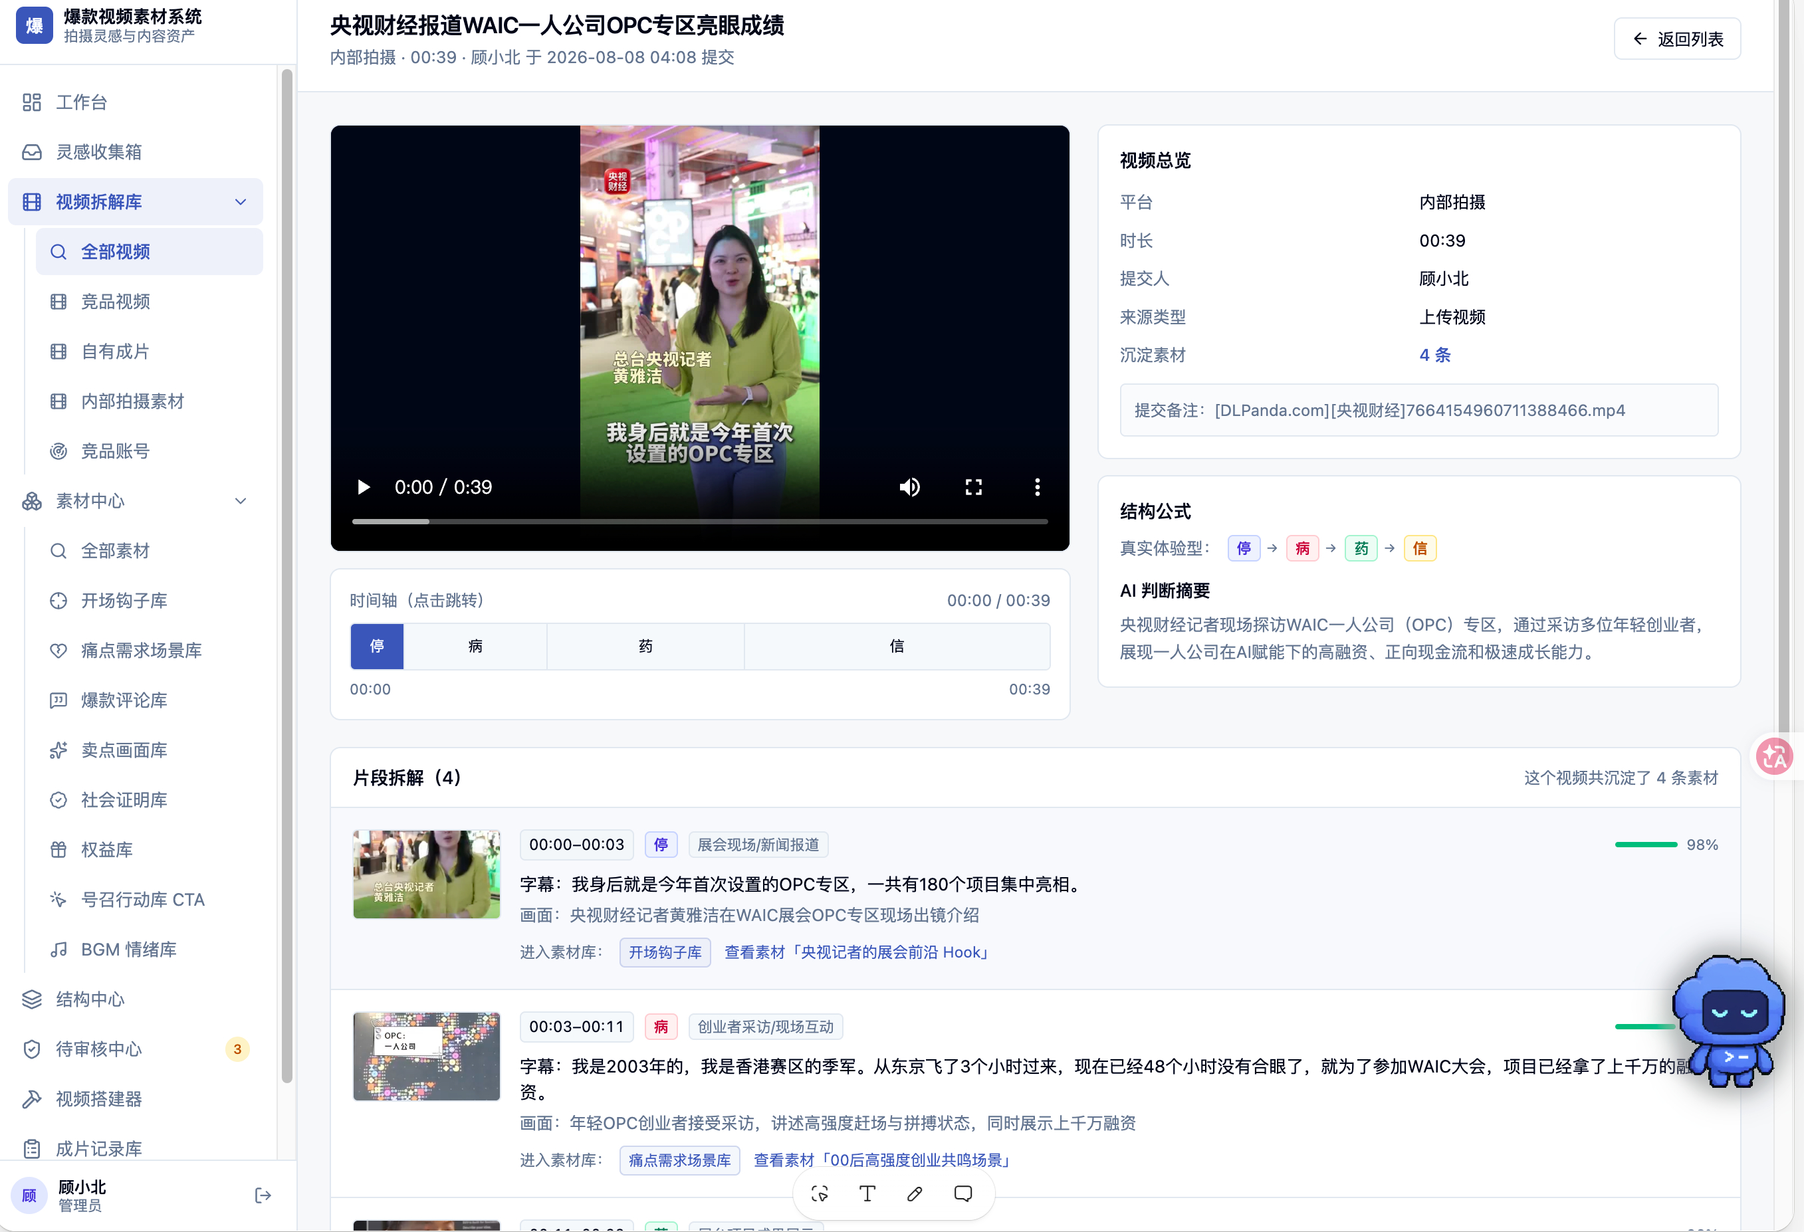Open the translate floating widget
Viewport: 1804px width, 1232px height.
point(1775,756)
